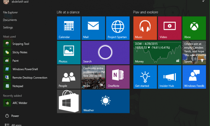
Task: Select the Paint text label
Action: point(16,61)
